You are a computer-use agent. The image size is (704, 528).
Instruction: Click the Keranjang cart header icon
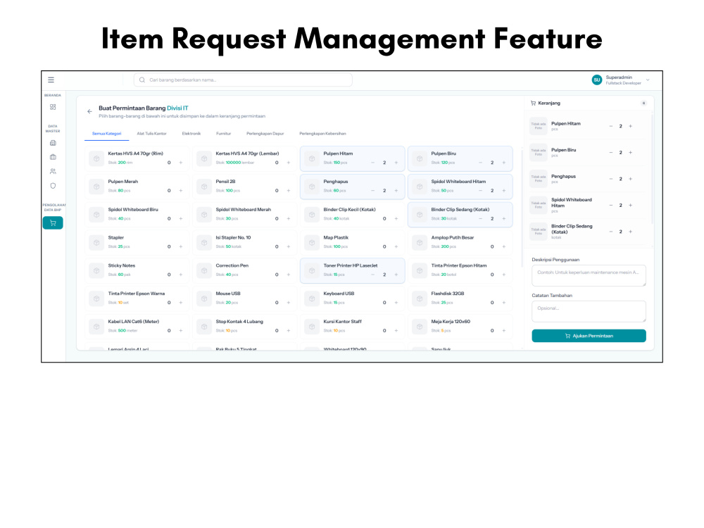click(x=534, y=103)
